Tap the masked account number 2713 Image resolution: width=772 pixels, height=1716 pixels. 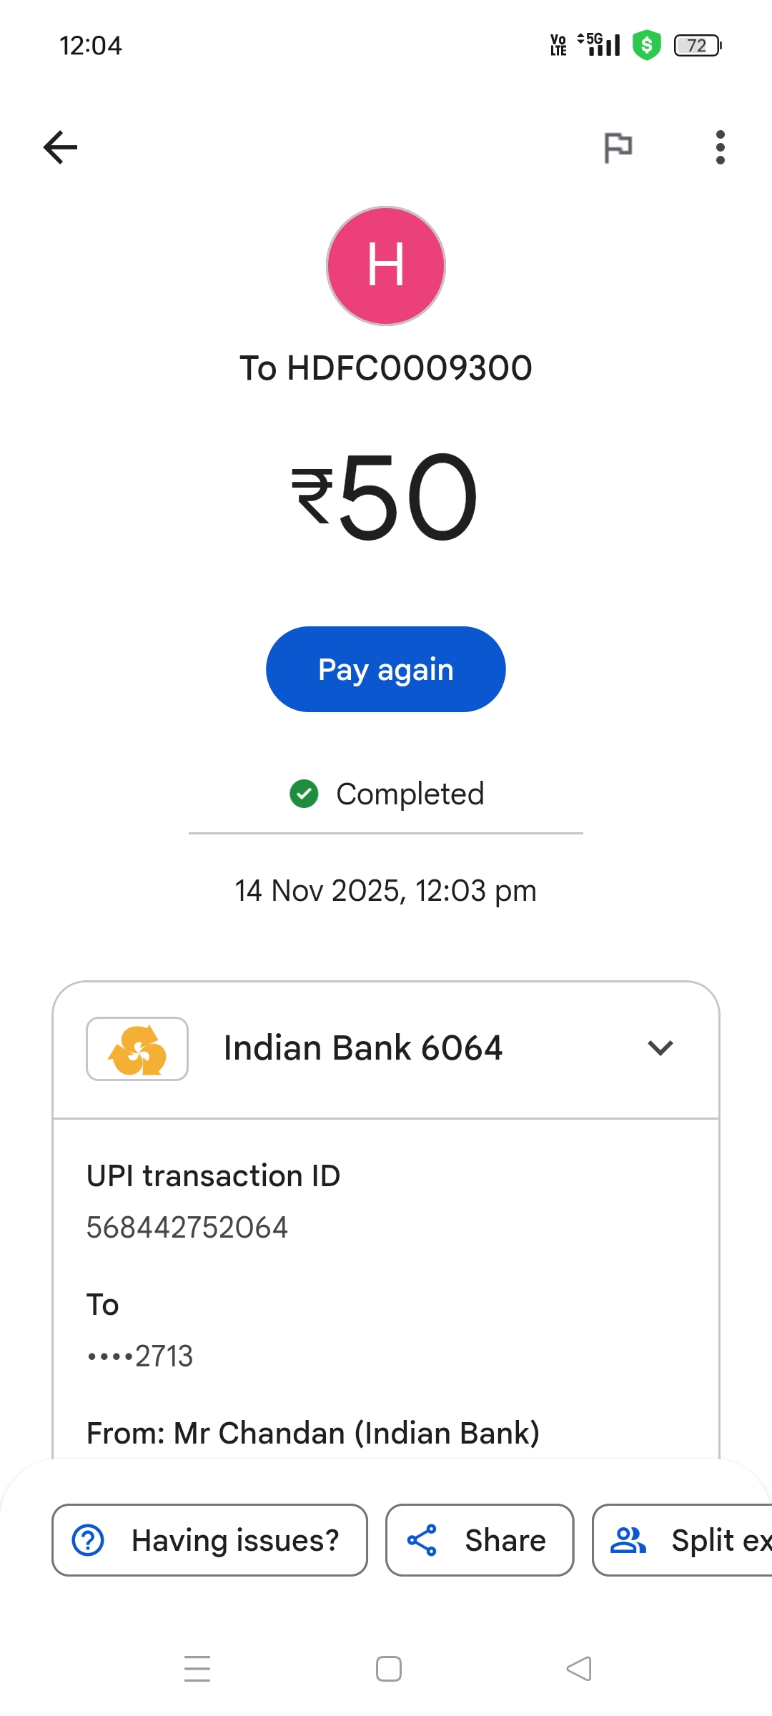click(x=140, y=1356)
